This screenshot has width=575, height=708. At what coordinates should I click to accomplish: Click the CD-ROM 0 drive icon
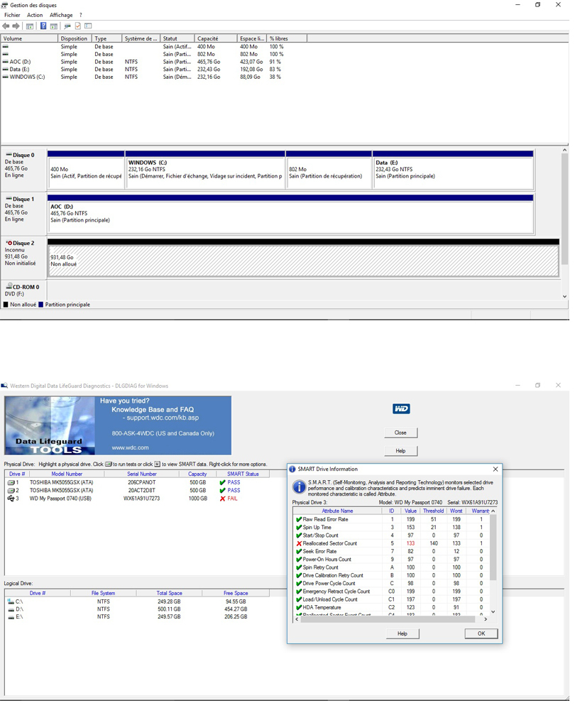[x=9, y=287]
